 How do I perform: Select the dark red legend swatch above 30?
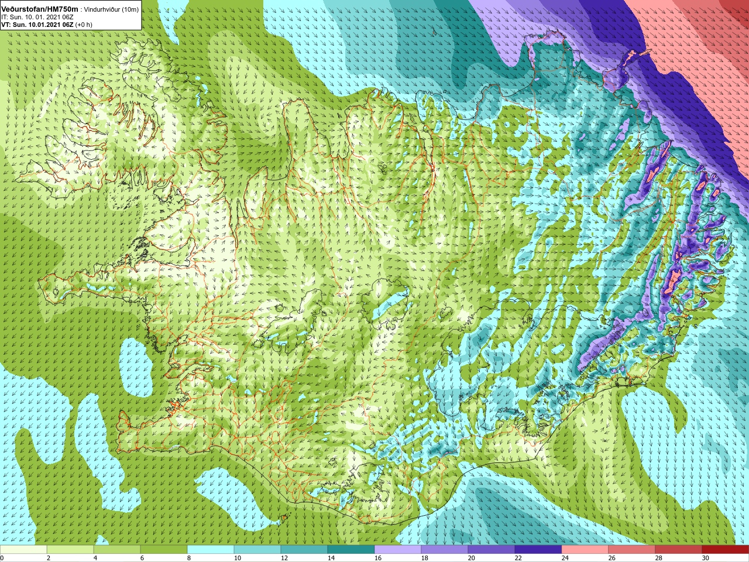pyautogui.click(x=726, y=550)
